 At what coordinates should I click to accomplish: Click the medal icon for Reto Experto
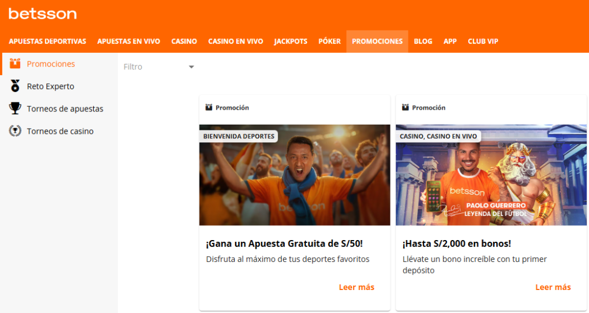click(x=16, y=86)
